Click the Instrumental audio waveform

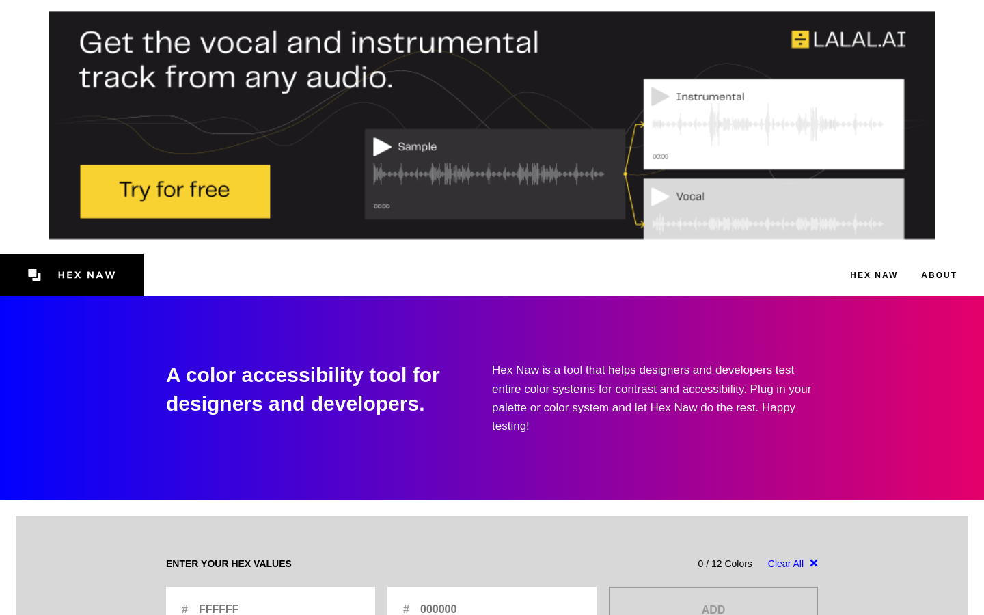coord(767,124)
